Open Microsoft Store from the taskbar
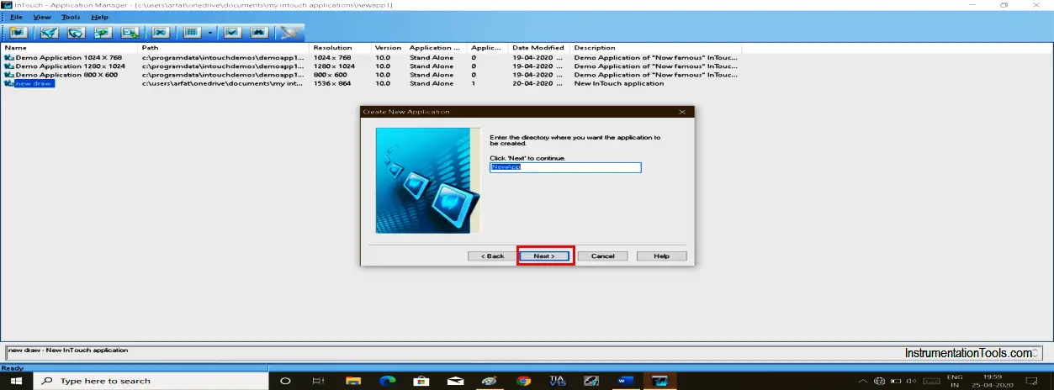The width and height of the screenshot is (1054, 390). (421, 381)
